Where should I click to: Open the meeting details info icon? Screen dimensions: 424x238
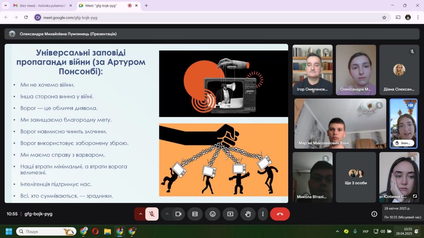coord(374,214)
